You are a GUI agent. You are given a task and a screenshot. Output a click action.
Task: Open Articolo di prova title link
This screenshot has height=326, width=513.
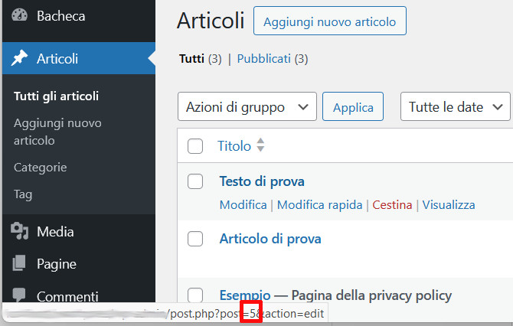[270, 239]
